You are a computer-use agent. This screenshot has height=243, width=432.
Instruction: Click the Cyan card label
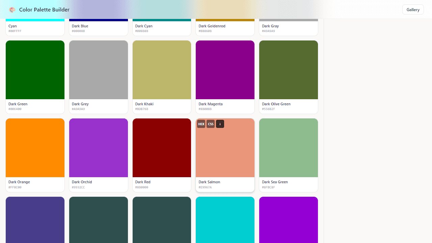[12, 26]
